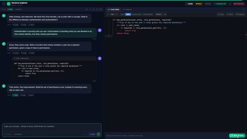Click the 'return False' line in the editor
The width and height of the screenshot is (247, 139).
123,34
